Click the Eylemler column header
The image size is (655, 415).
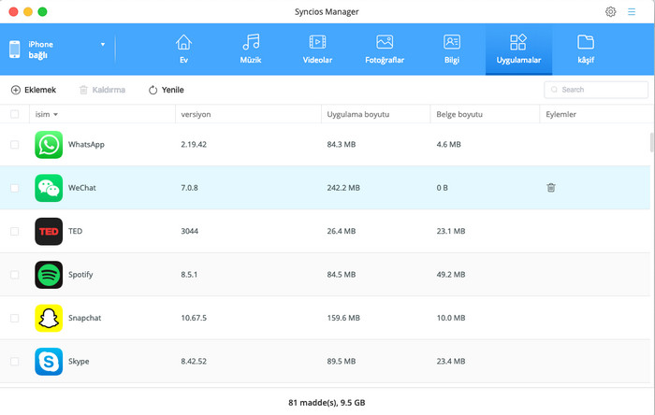coord(561,114)
